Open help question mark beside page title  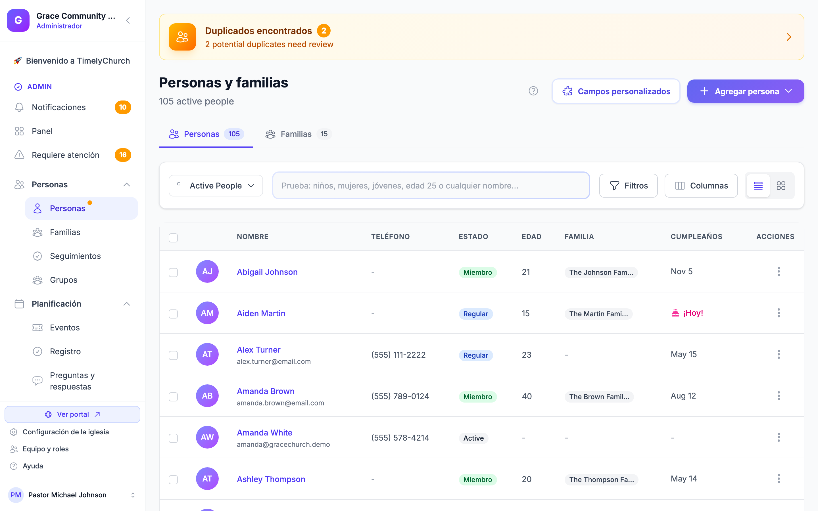[533, 91]
